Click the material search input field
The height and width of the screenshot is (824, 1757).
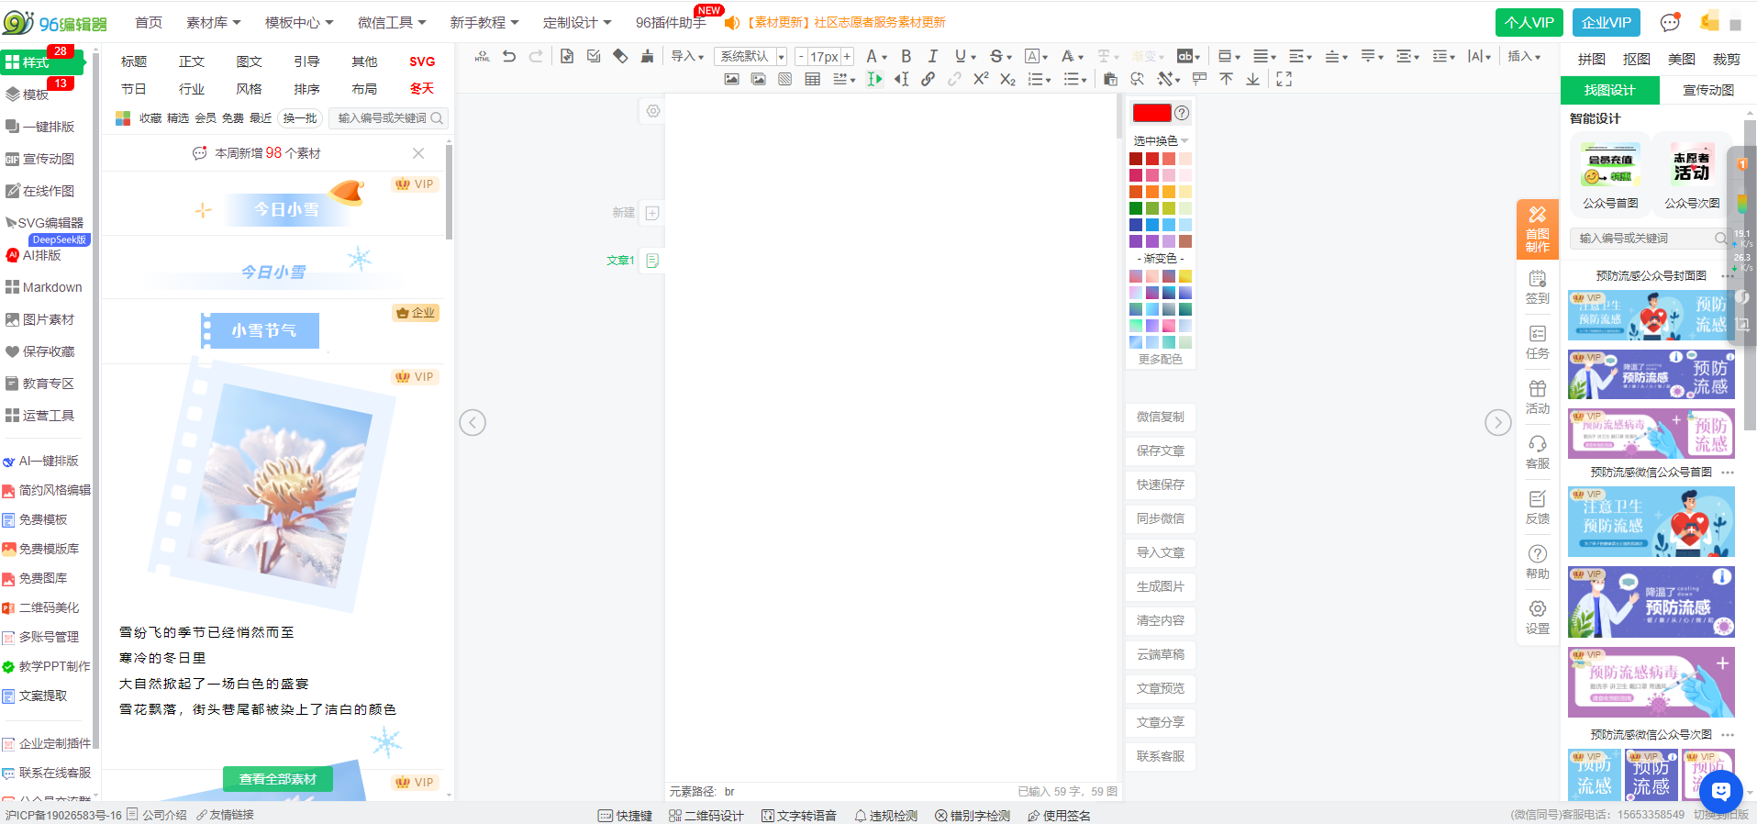coord(384,118)
